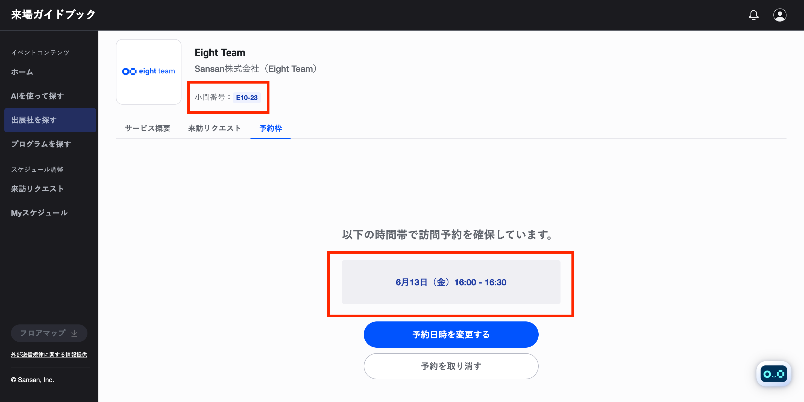Click the eight team logo thumbnail
804x402 pixels.
pos(149,72)
